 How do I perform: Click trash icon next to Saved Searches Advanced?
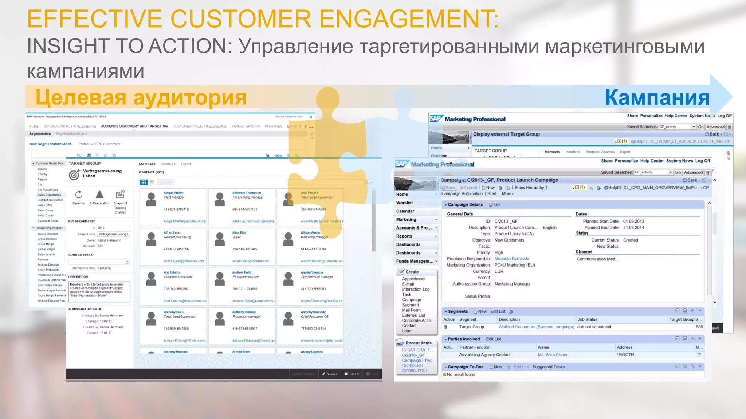tap(708, 173)
